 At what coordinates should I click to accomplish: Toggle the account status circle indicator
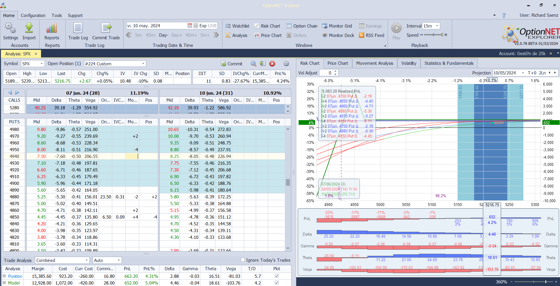pos(551,54)
